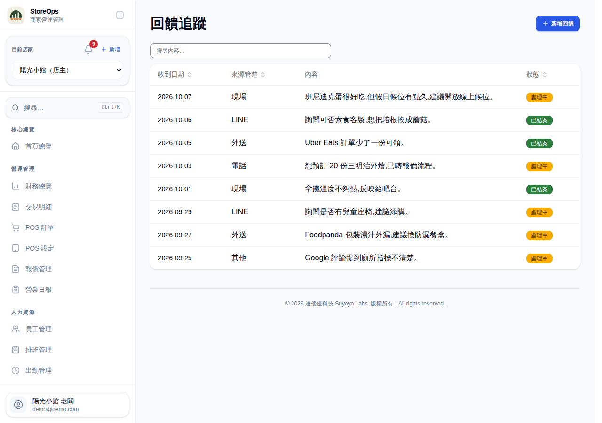Open 財務總覽 in sidebar
The width and height of the screenshot is (602, 423).
pos(67,186)
